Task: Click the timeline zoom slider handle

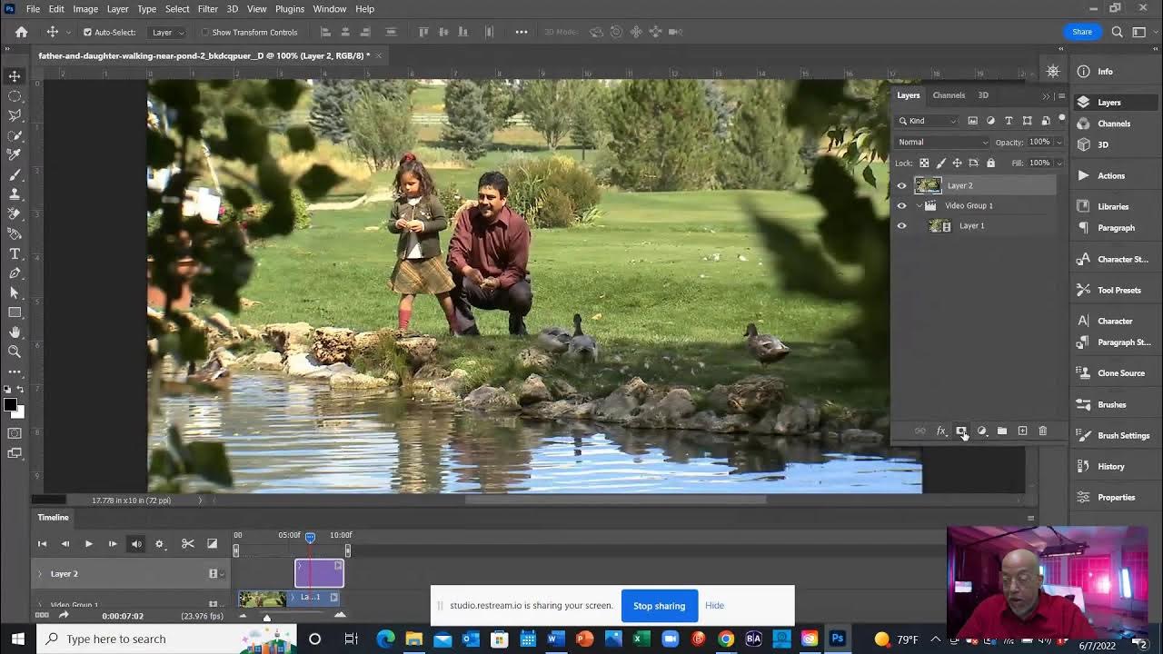Action: tap(266, 617)
